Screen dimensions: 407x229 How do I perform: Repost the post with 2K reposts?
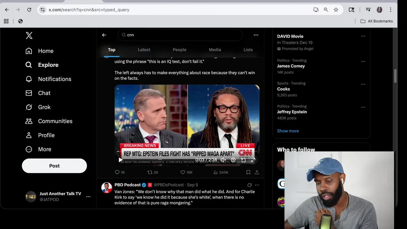[153, 172]
